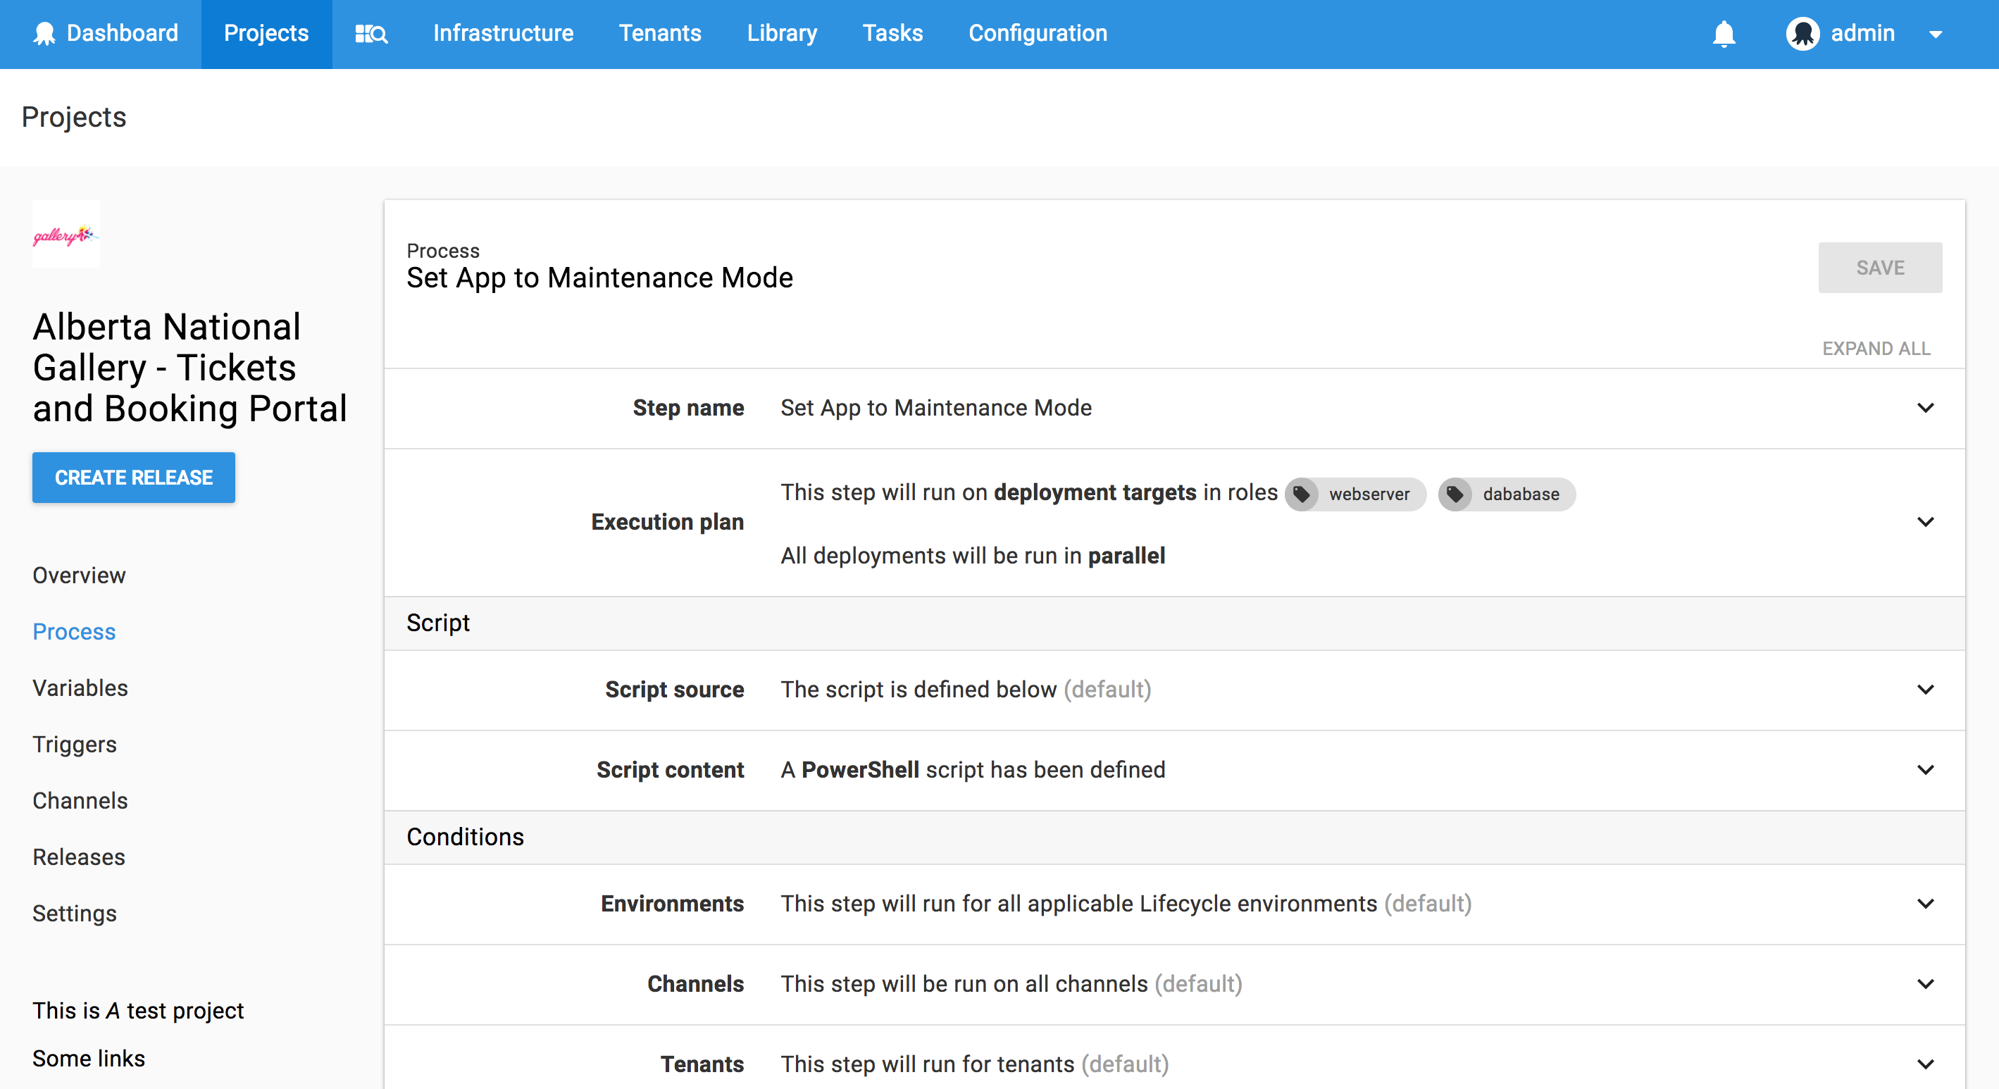Click EXPAND ALL link

click(1876, 349)
